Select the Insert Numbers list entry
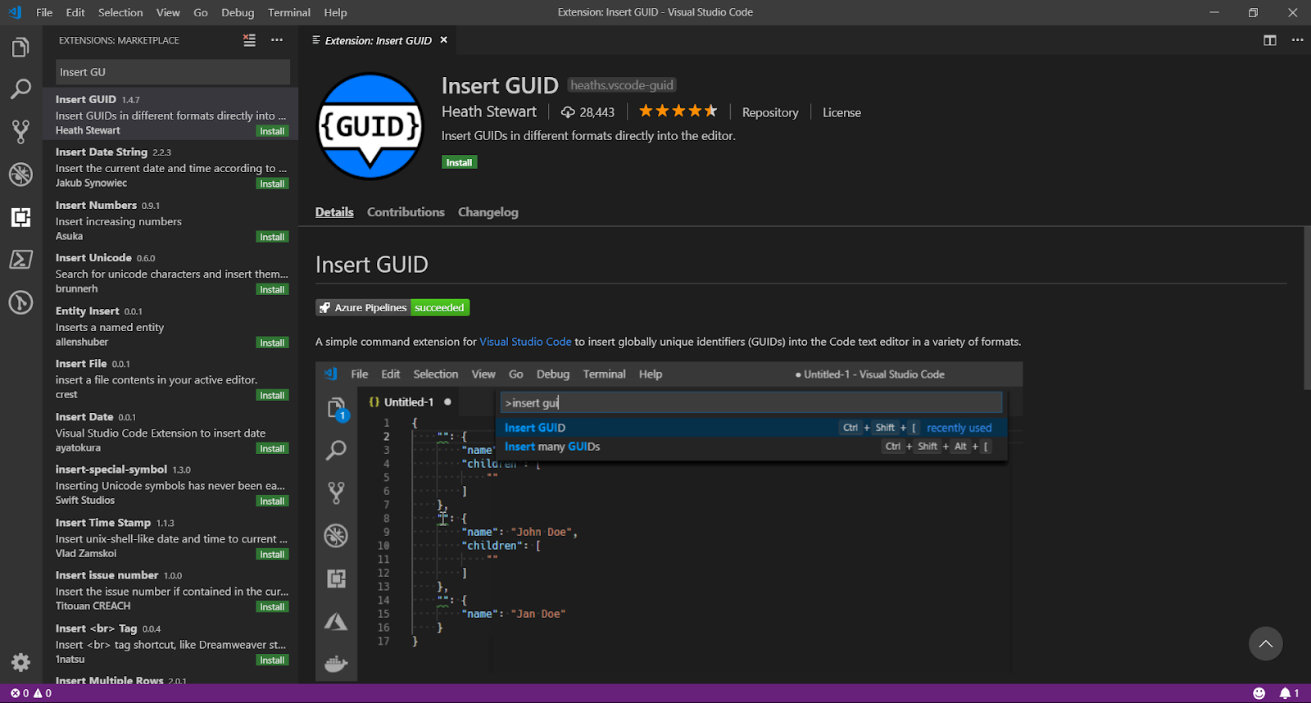 [170, 220]
